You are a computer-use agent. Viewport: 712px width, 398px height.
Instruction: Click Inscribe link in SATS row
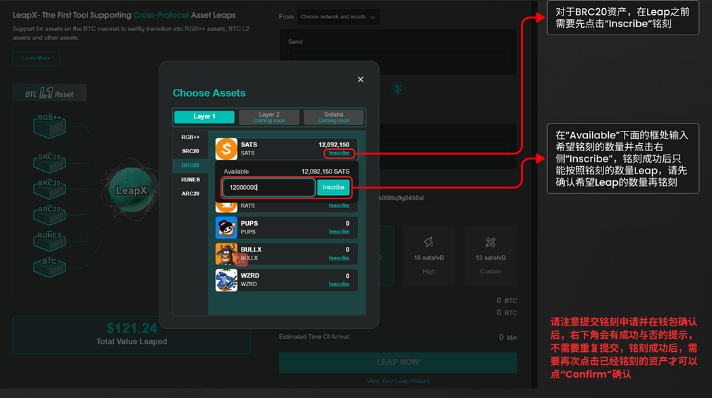pyautogui.click(x=339, y=153)
